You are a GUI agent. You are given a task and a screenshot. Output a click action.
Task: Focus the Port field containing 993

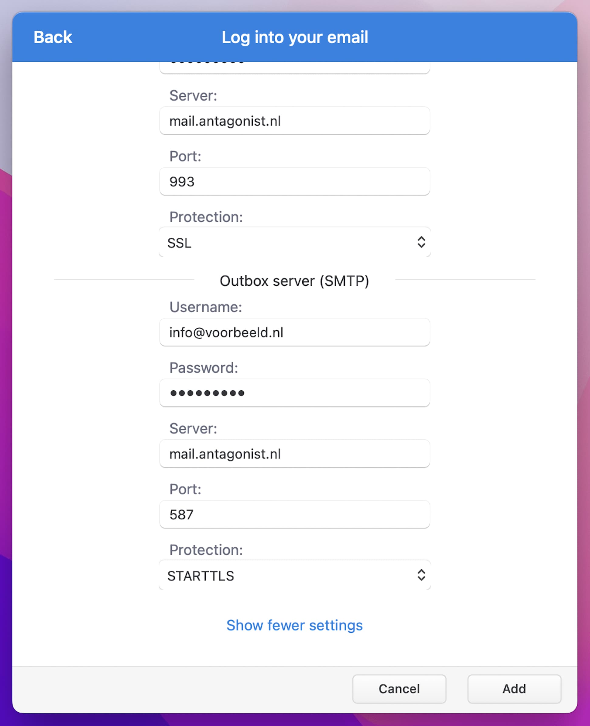[295, 181]
